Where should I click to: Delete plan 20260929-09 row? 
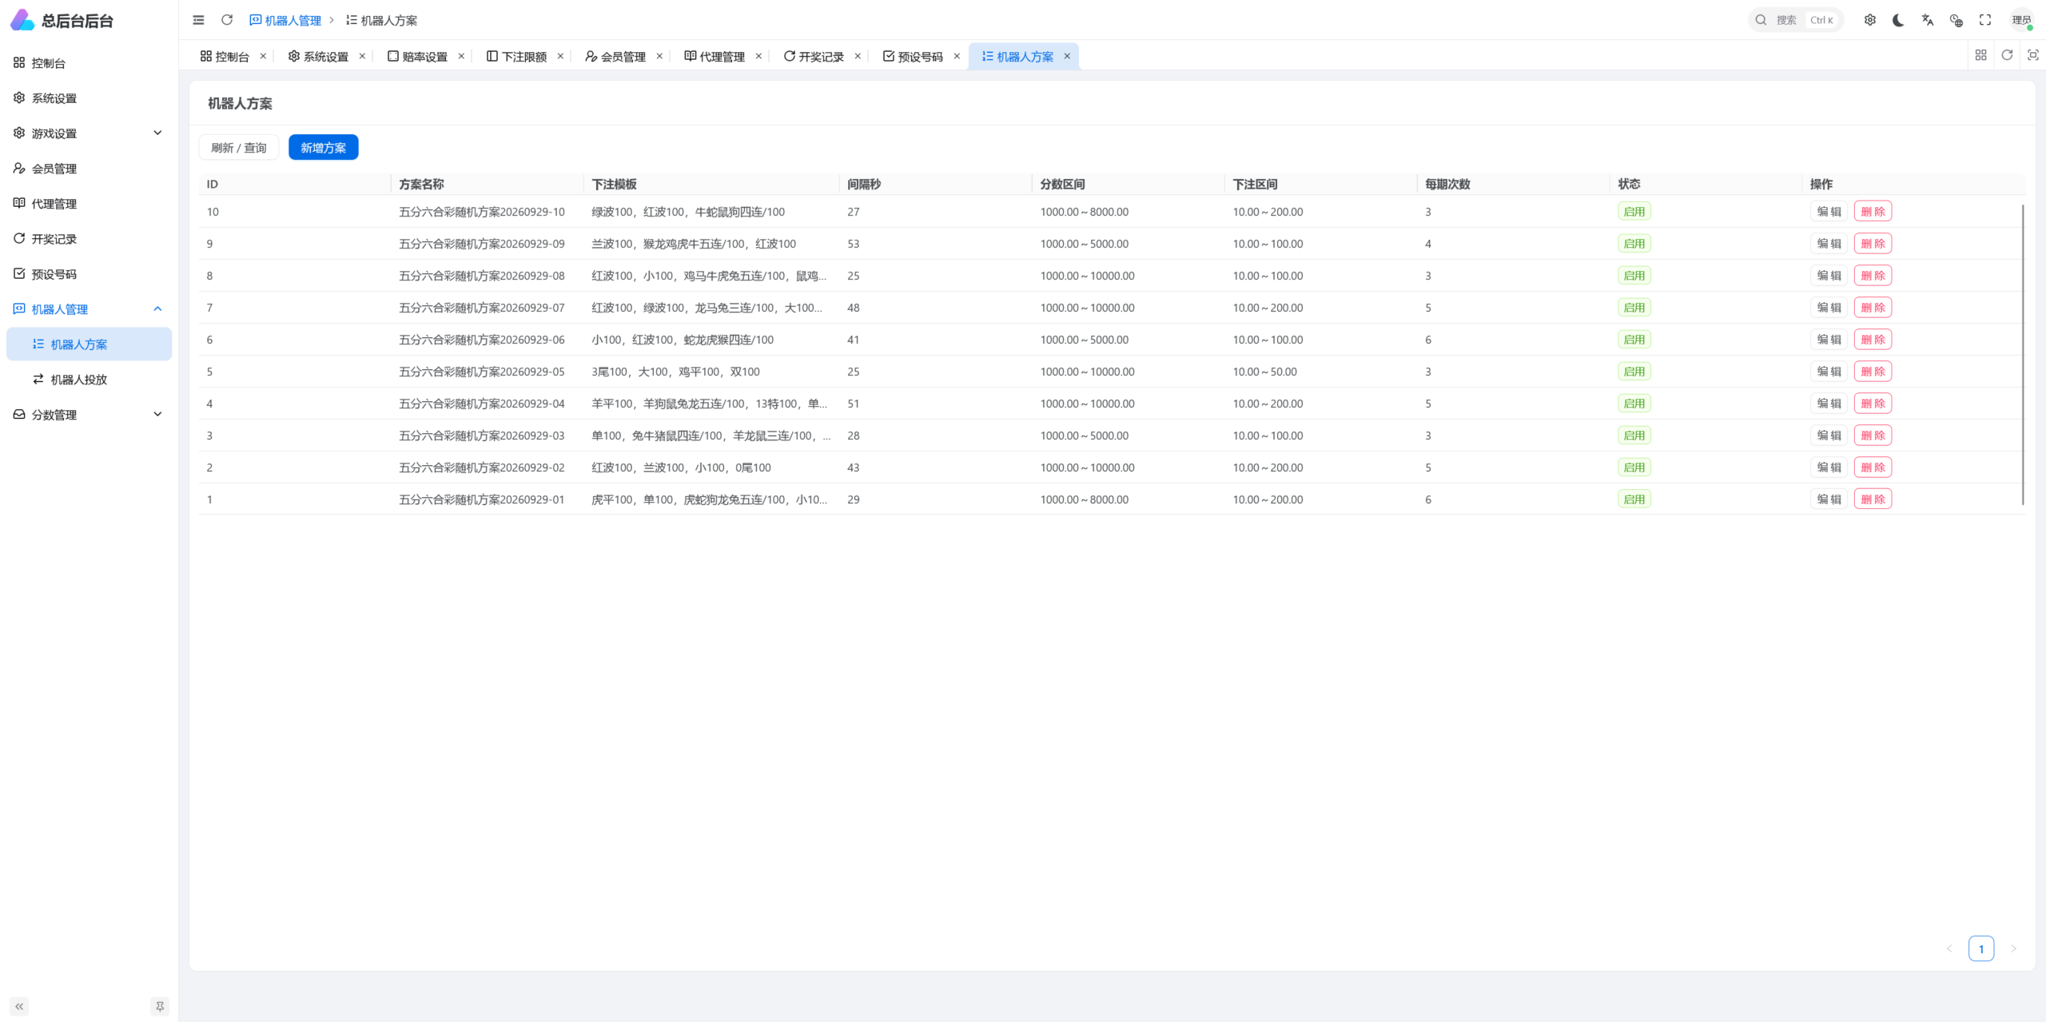click(x=1873, y=244)
